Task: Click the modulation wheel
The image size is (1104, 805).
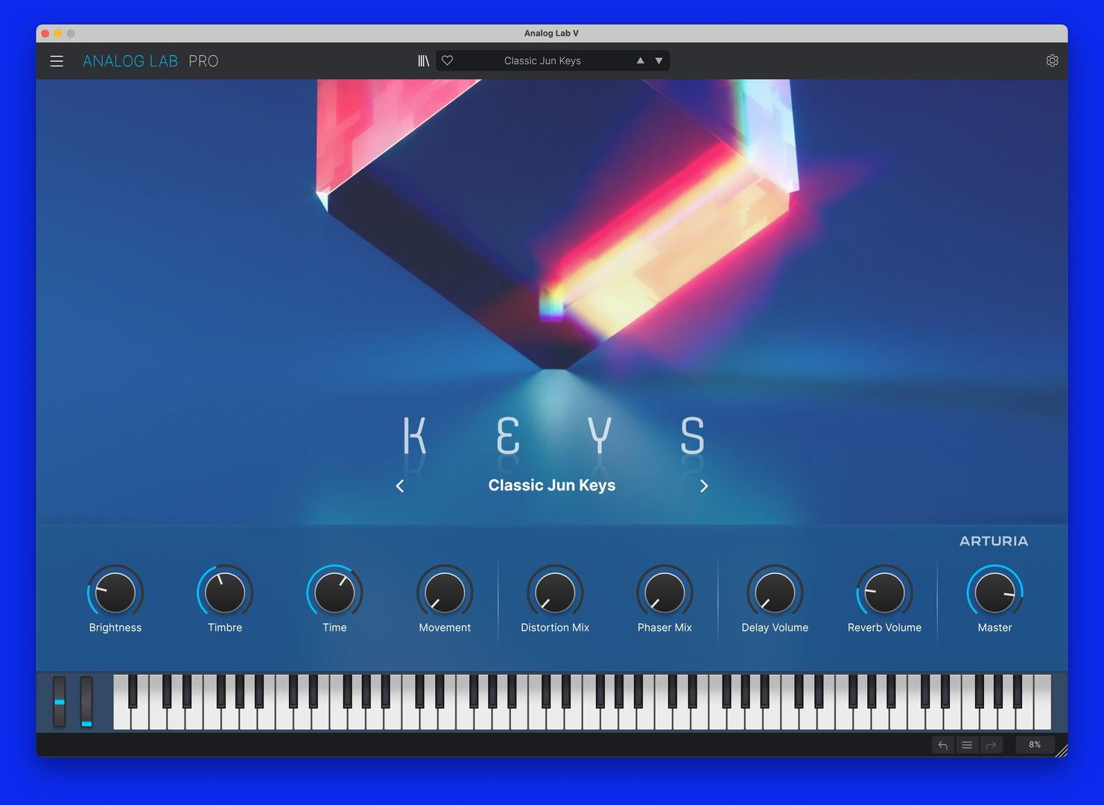Action: [88, 701]
